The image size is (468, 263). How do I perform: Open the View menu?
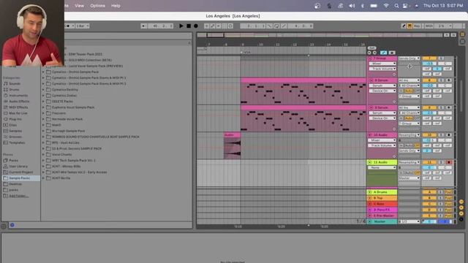pos(79,6)
